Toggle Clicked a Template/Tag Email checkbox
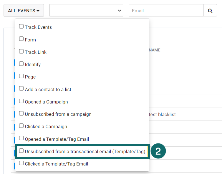 [x=21, y=163]
